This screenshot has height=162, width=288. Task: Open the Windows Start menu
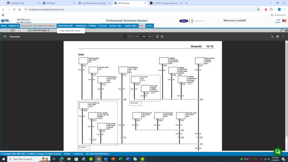click(x=4, y=159)
